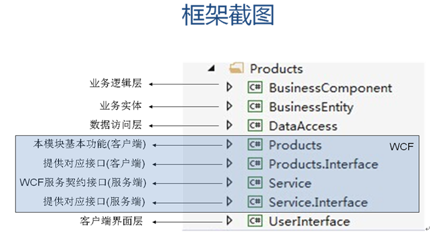Select the Service project item
The image size is (432, 236).
coord(290,183)
